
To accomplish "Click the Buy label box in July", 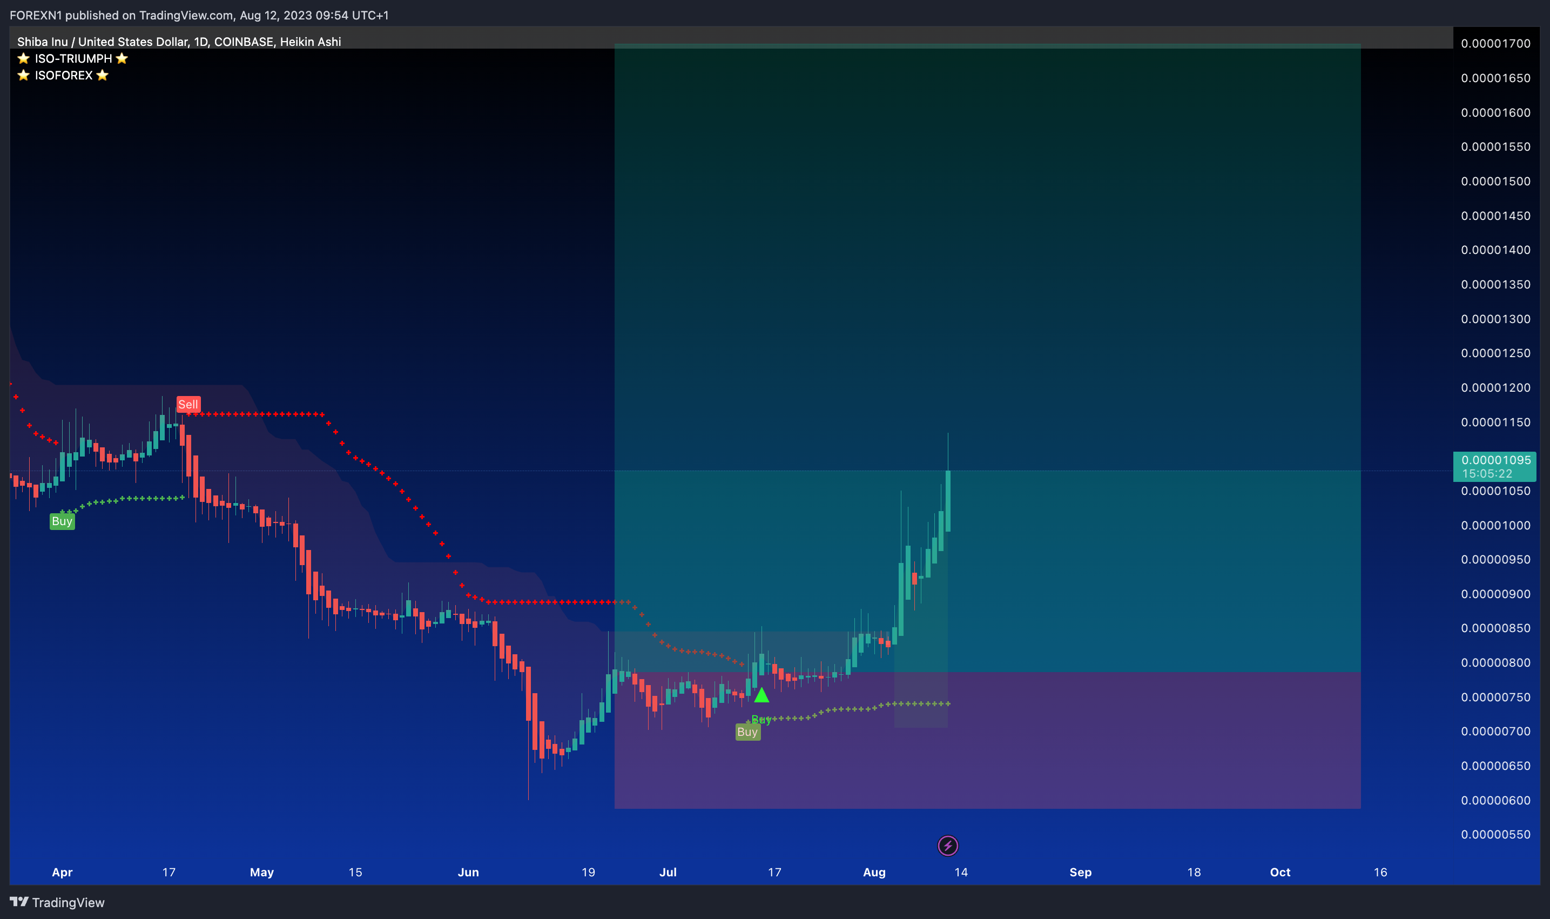I will point(747,732).
